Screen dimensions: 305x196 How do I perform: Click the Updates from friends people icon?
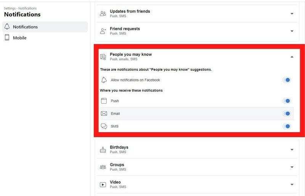[103, 14]
